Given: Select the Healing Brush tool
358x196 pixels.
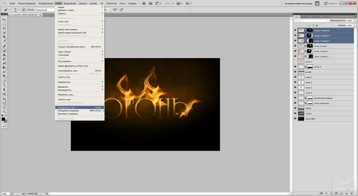Looking at the screenshot, I should point(4,46).
